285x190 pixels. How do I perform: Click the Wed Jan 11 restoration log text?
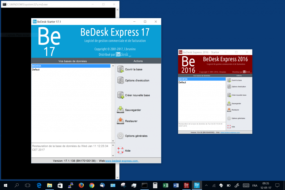click(x=70, y=148)
